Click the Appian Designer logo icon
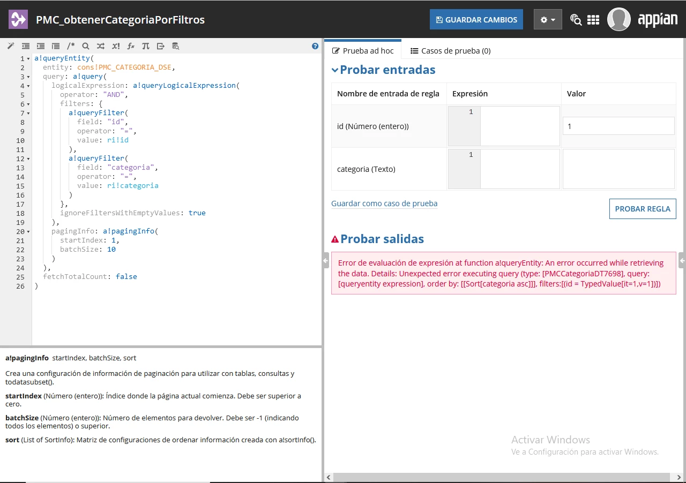Image resolution: width=686 pixels, height=483 pixels. (x=18, y=19)
